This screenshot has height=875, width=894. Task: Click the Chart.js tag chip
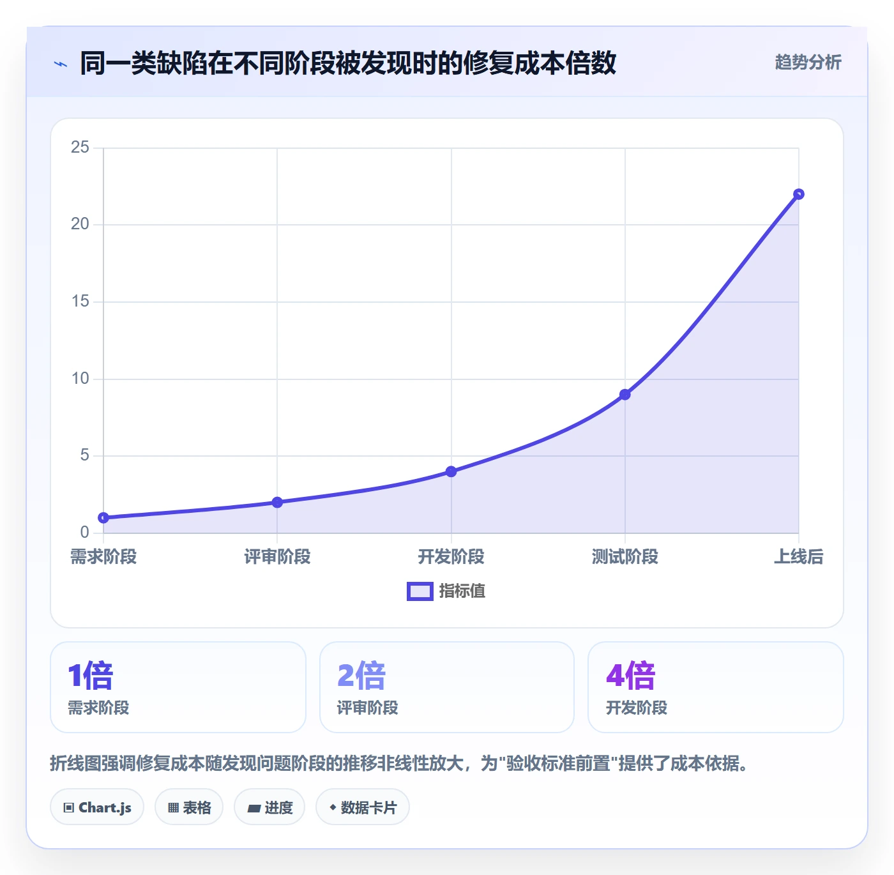click(x=97, y=807)
